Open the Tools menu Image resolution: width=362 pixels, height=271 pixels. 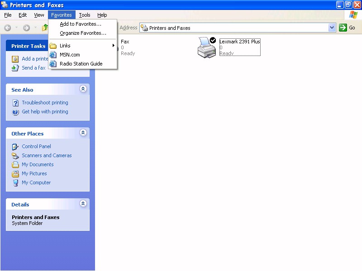click(x=85, y=15)
